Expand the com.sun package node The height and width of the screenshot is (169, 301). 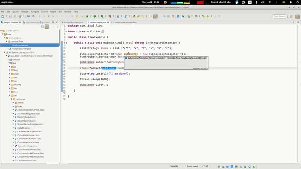pyautogui.click(x=8, y=60)
